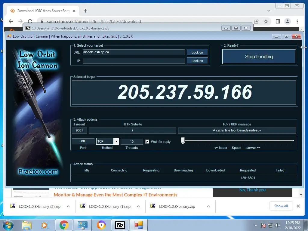308x231 pixels.
Task: Expand options for LOIC-1.0.8-binary.zip
Action: pos(208,206)
